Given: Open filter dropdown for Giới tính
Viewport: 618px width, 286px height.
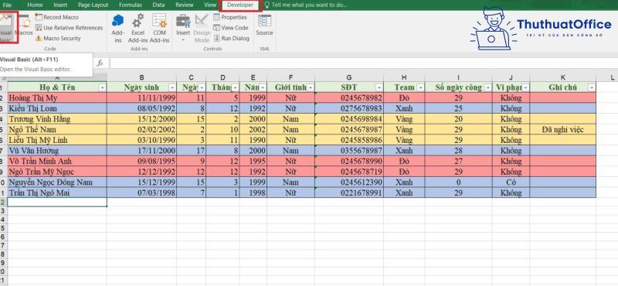Looking at the screenshot, I should (x=311, y=87).
